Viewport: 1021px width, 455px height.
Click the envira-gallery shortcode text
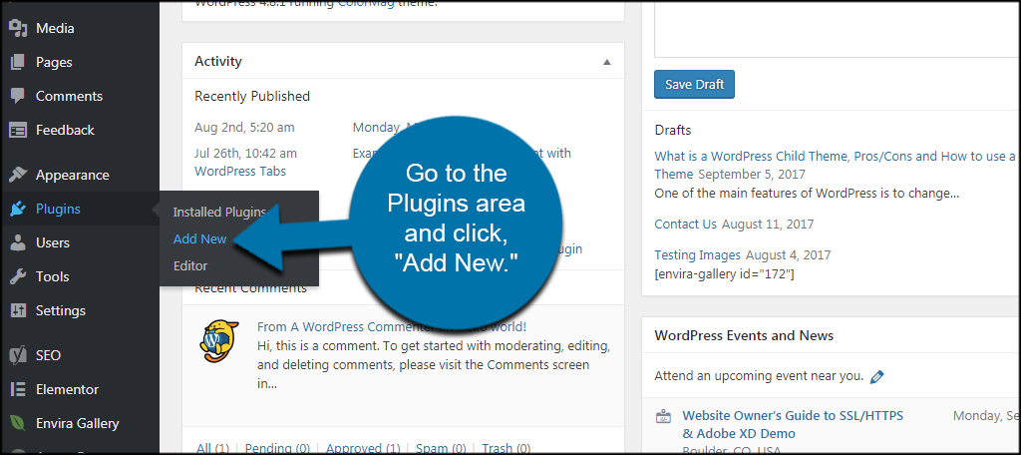pos(724,274)
